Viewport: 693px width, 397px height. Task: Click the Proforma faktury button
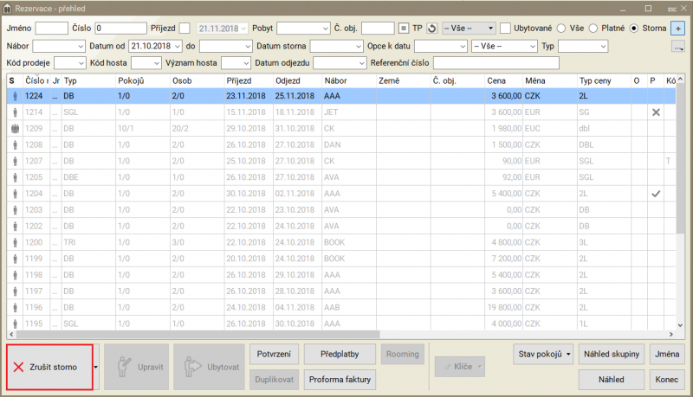tap(340, 379)
